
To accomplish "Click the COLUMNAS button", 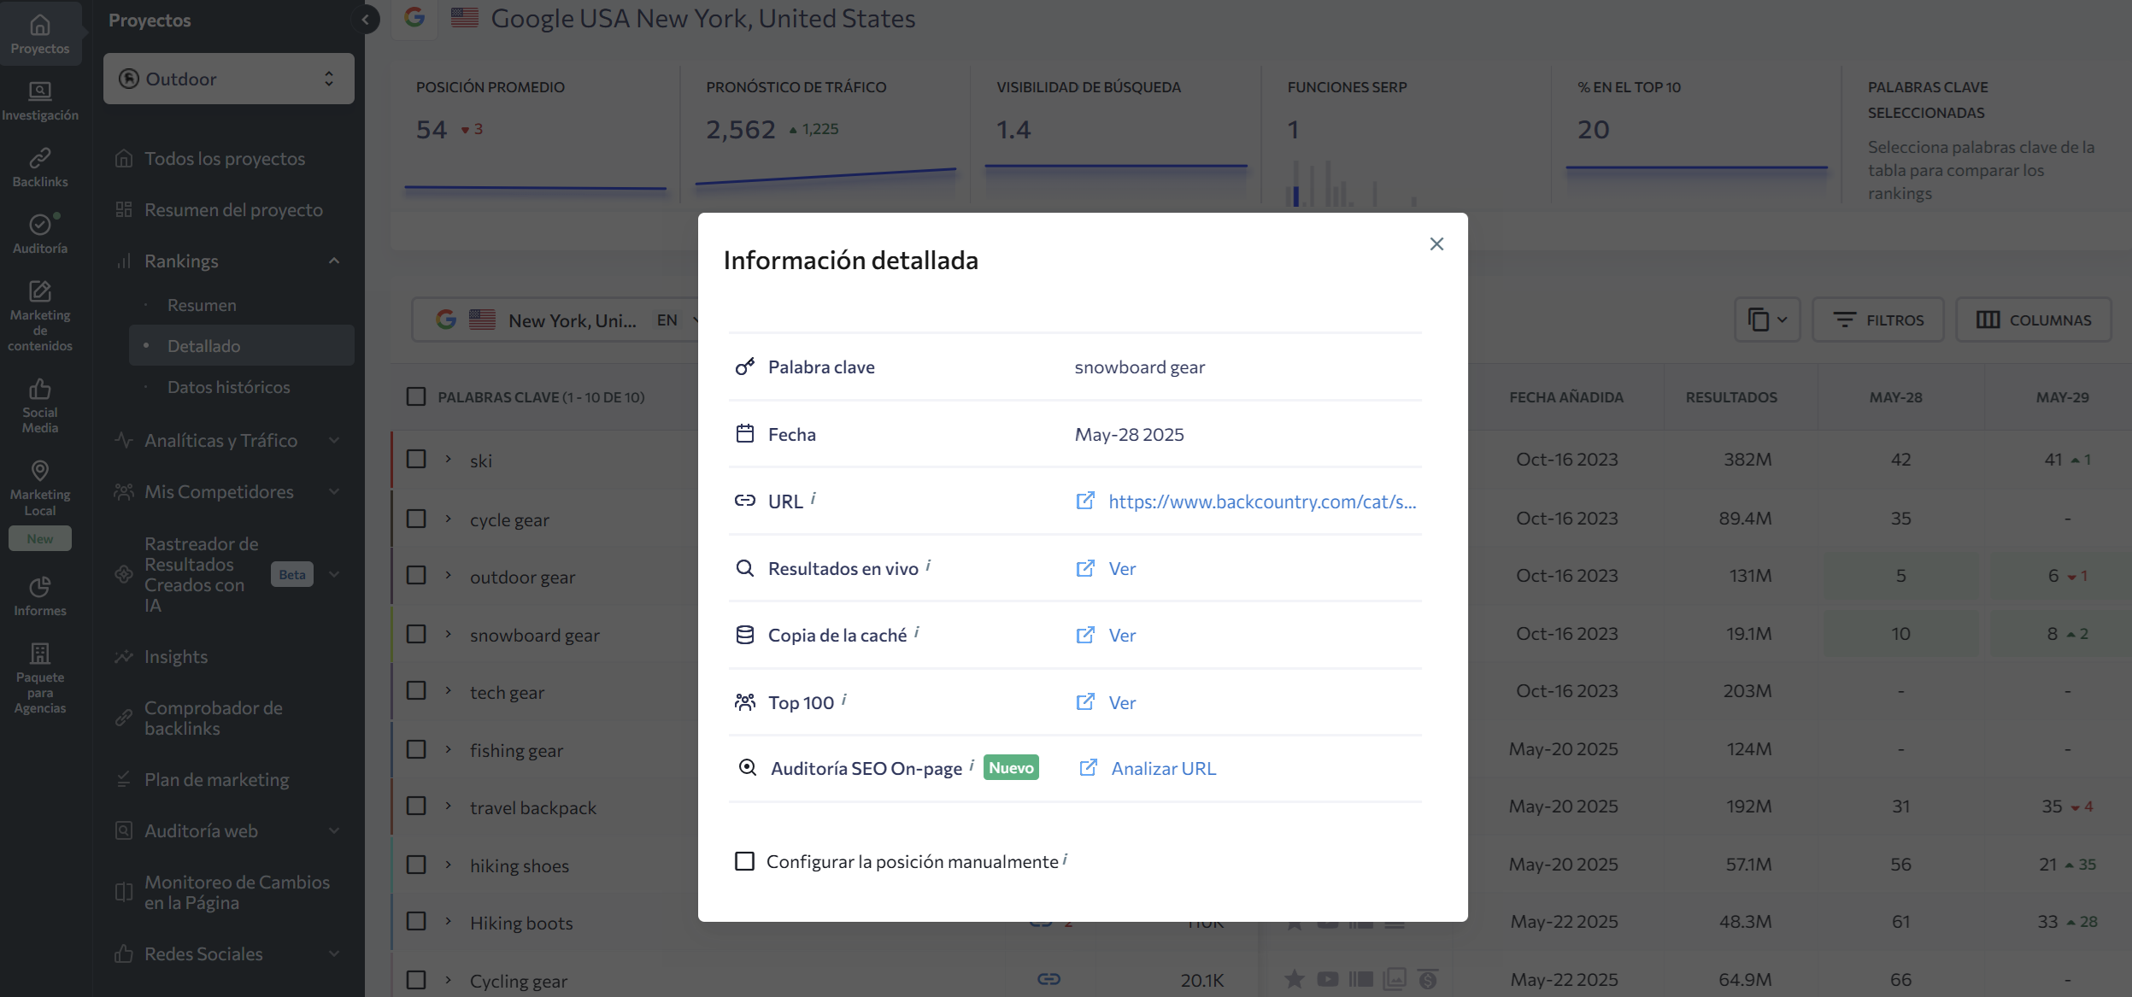I will (2033, 320).
